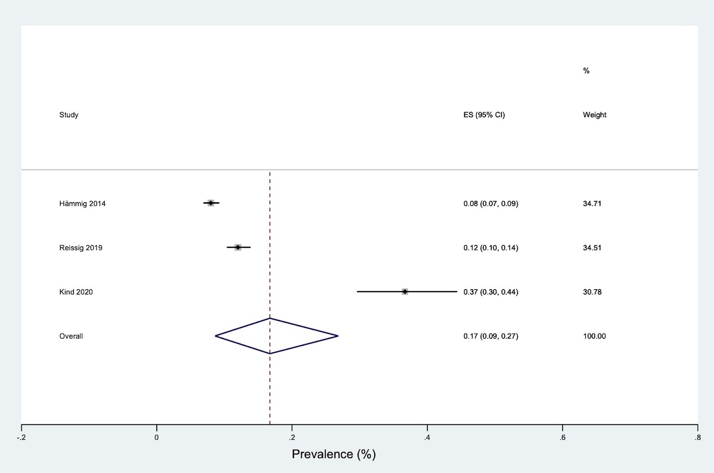
Task: Click the 0 tick label on x-axis
Action: [x=156, y=437]
